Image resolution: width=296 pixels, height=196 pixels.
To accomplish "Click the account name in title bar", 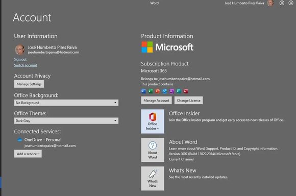I will [x=244, y=3].
